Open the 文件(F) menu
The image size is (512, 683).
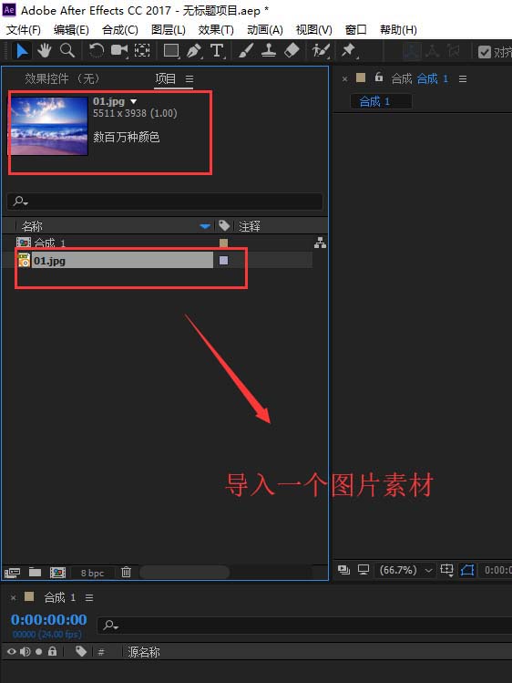pos(24,29)
